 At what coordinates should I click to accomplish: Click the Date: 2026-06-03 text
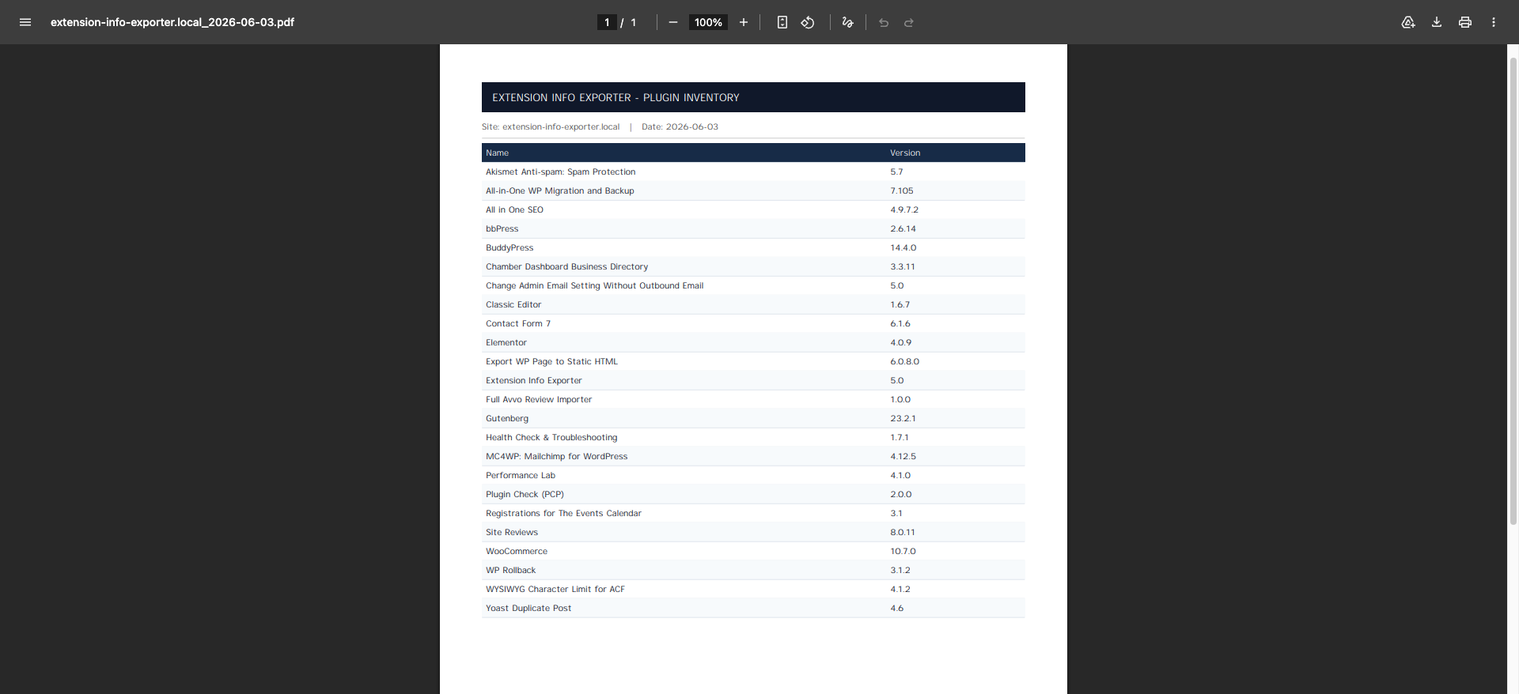(x=680, y=126)
